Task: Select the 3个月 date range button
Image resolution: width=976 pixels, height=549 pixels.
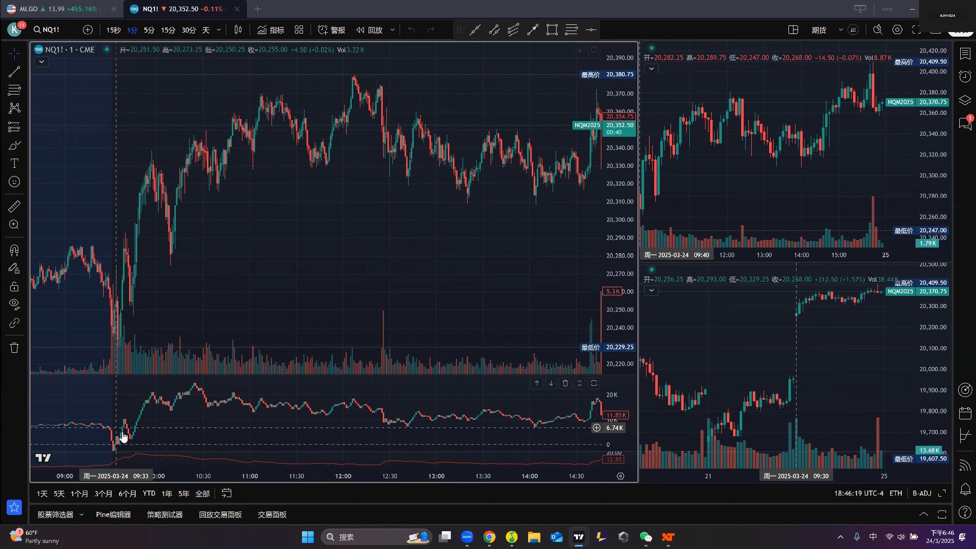Action: 103,494
